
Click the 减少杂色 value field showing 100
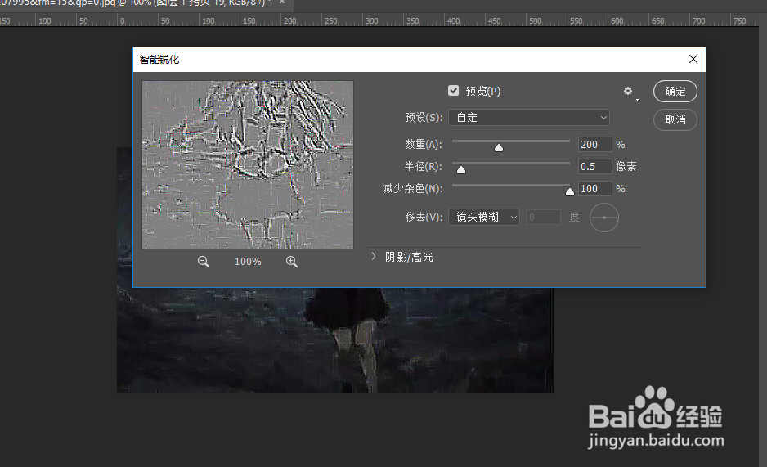point(594,188)
